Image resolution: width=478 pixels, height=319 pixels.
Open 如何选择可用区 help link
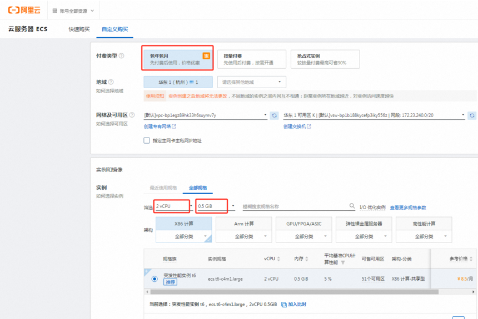[x=112, y=124]
